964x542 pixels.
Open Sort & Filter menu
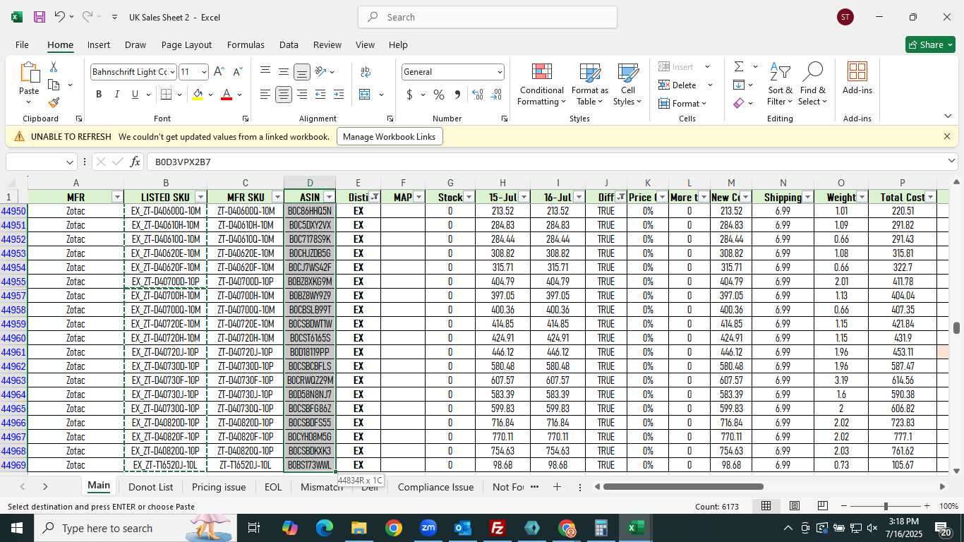click(780, 85)
